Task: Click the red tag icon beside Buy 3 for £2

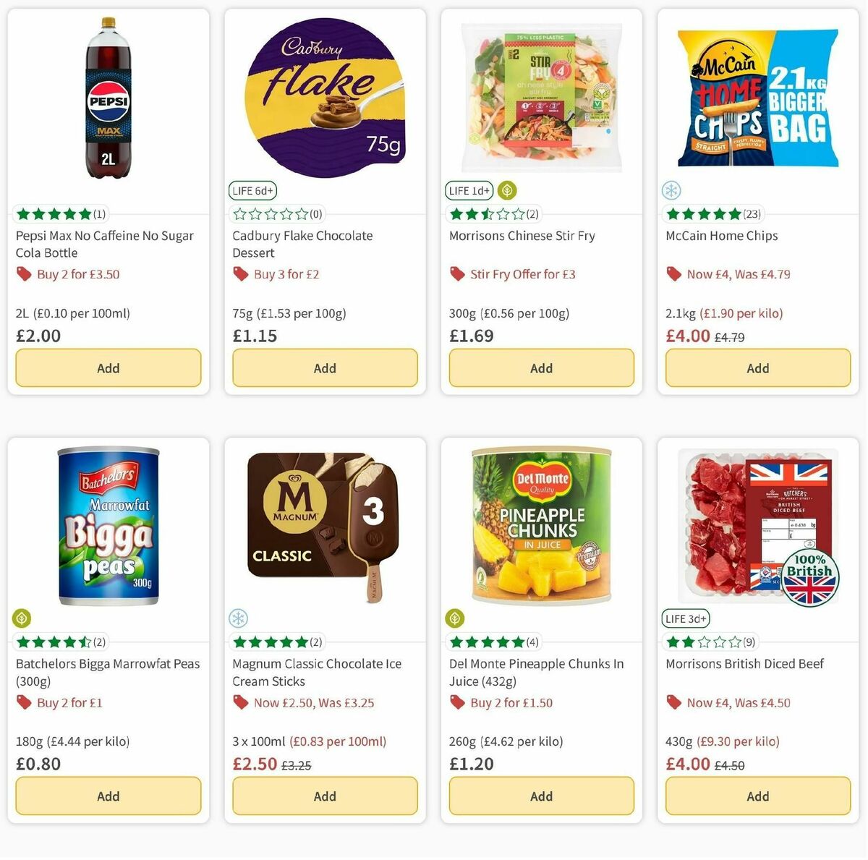Action: (239, 274)
